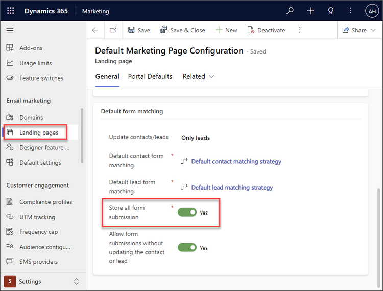Open the Related tab dropdown
The image size is (383, 291).
pos(198,77)
